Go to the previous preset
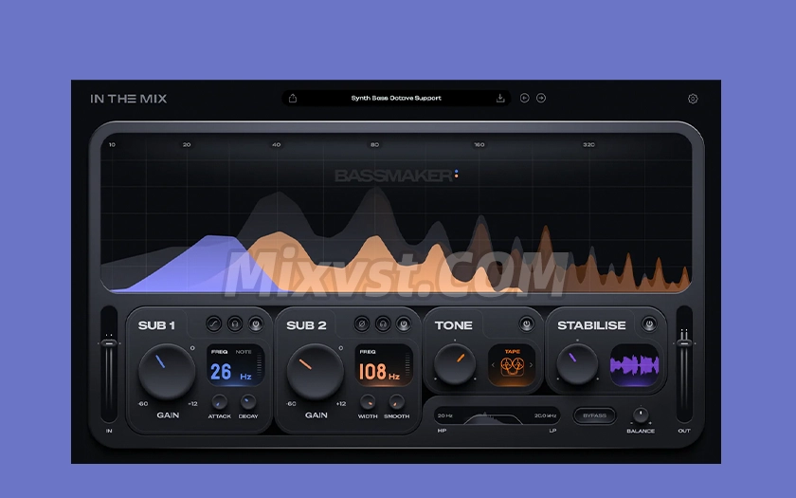The image size is (796, 498). (x=525, y=98)
